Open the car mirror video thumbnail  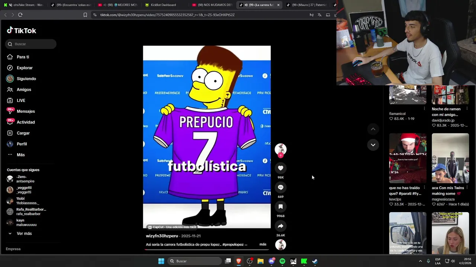tap(408, 233)
